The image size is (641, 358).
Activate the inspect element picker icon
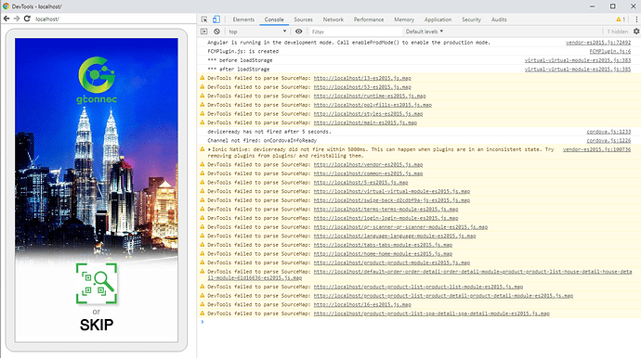(204, 19)
